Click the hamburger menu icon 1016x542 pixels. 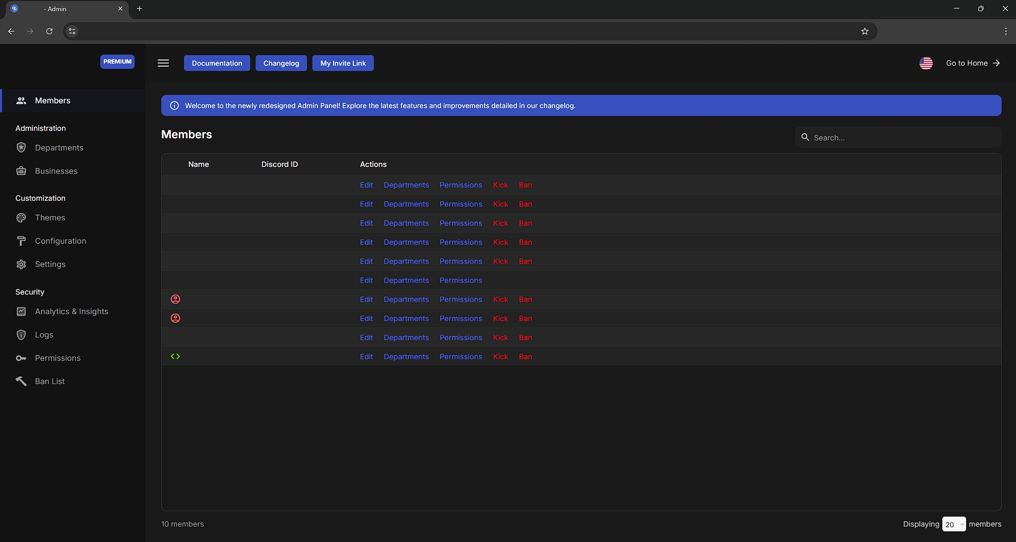(x=163, y=63)
